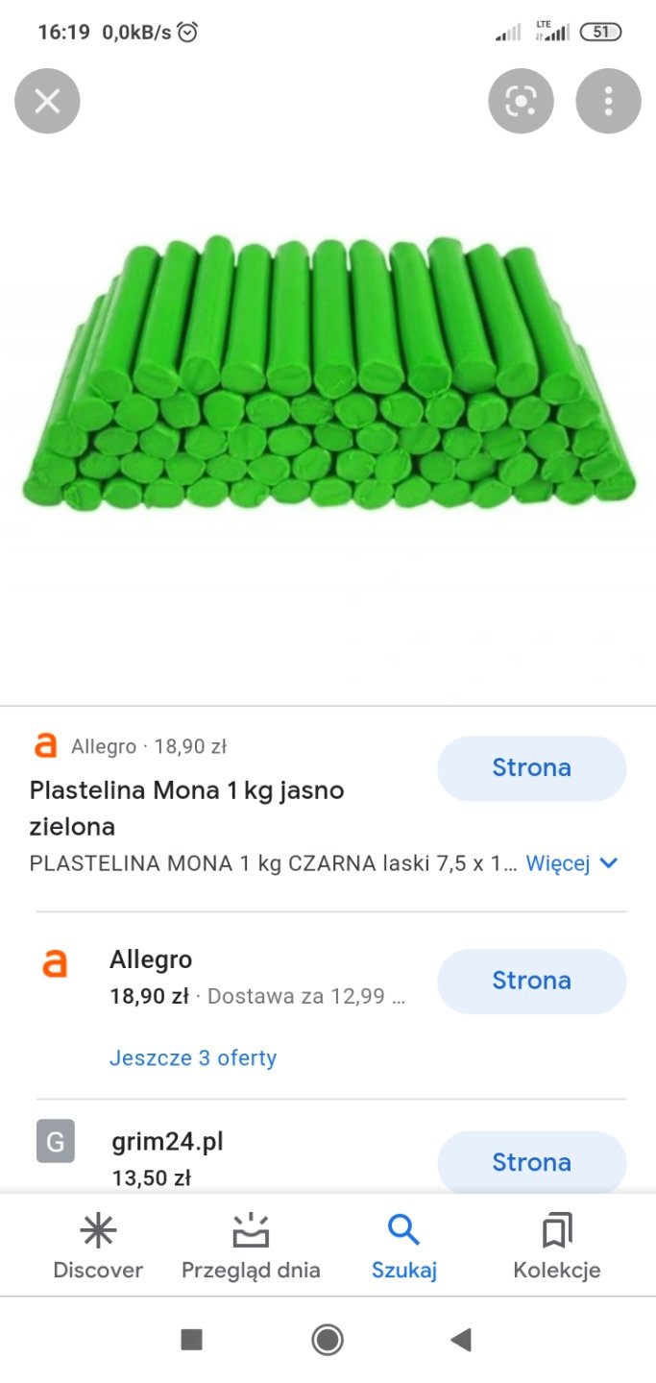Expand description with Więcej
Screen dimensions: 656x1383
pos(557,863)
